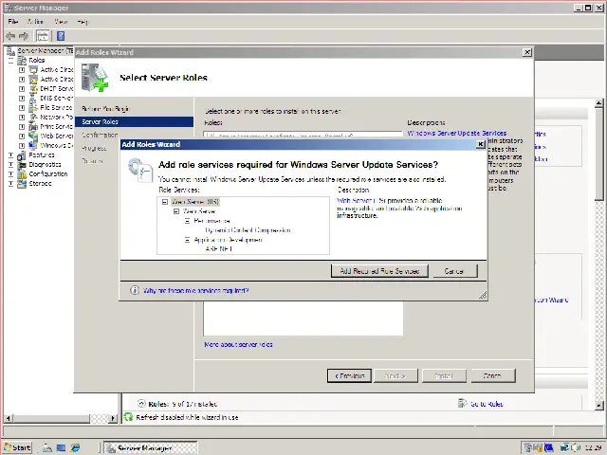Click the vertical scrollbar up arrow in Server Manager
The height and width of the screenshot is (455, 607).
(598, 103)
